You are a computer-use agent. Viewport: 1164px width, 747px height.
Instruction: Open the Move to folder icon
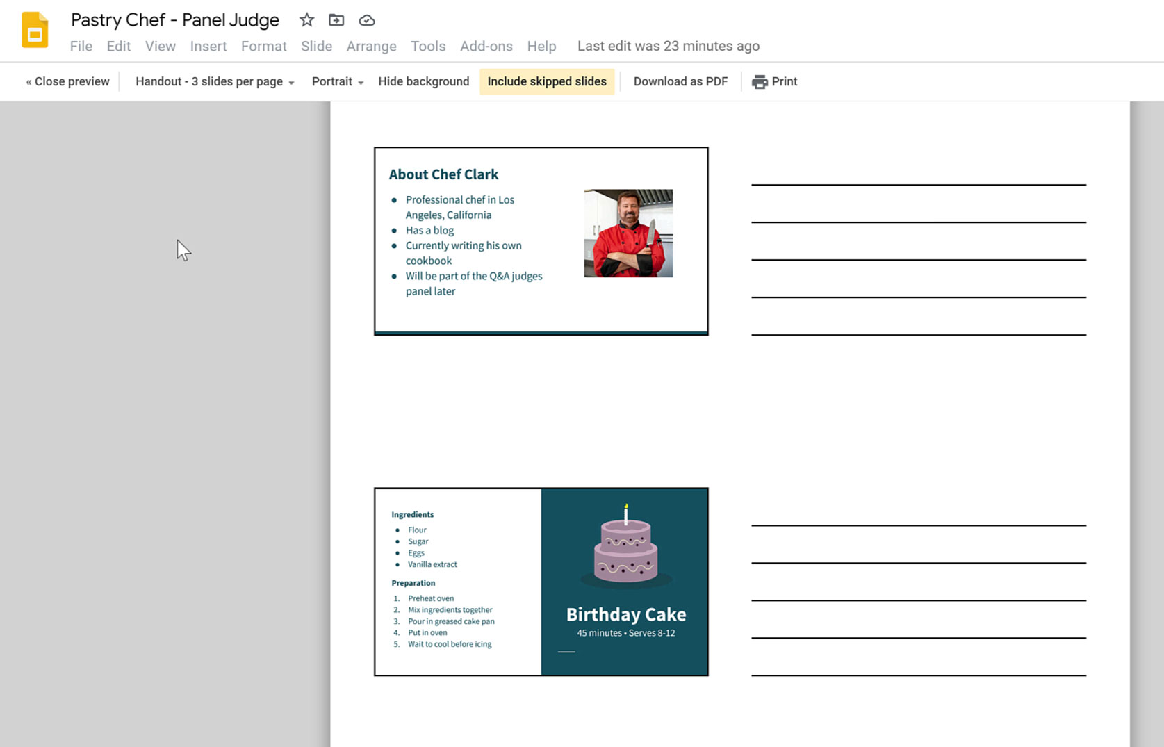pos(336,20)
